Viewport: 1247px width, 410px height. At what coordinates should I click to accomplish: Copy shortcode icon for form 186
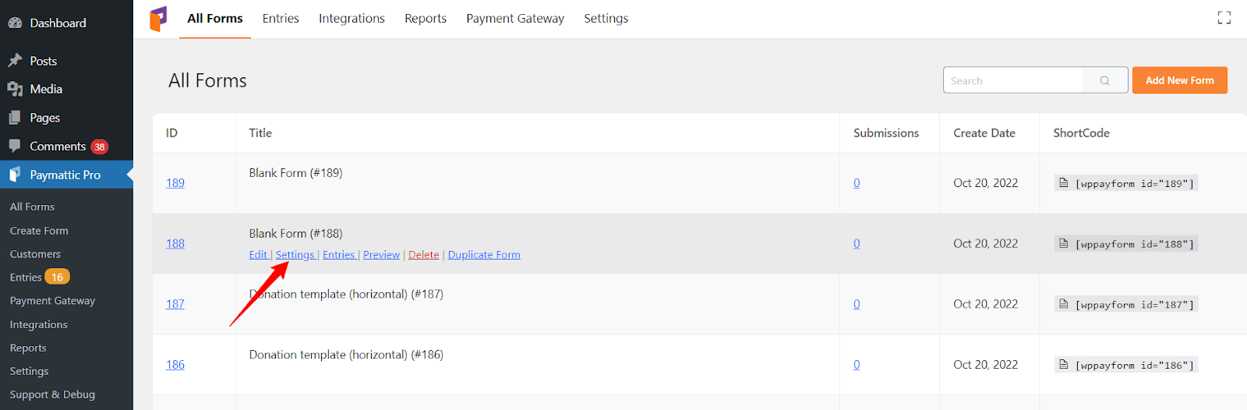pyautogui.click(x=1063, y=365)
